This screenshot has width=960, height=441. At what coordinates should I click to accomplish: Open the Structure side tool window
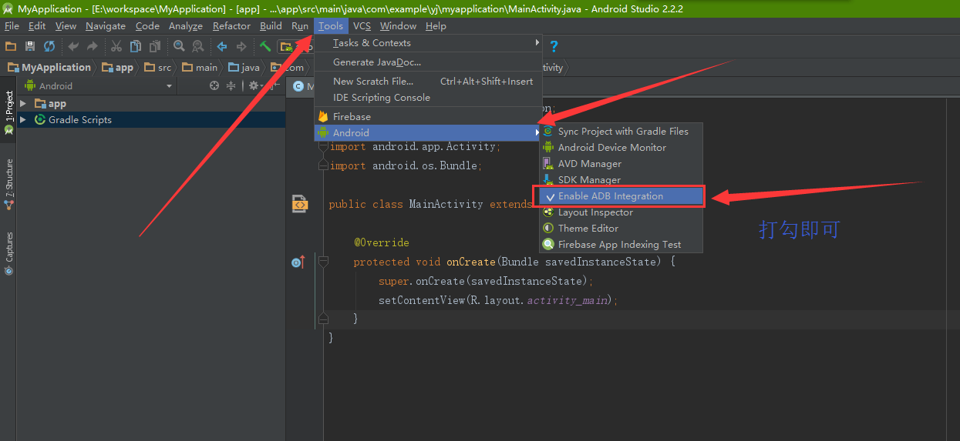point(8,185)
